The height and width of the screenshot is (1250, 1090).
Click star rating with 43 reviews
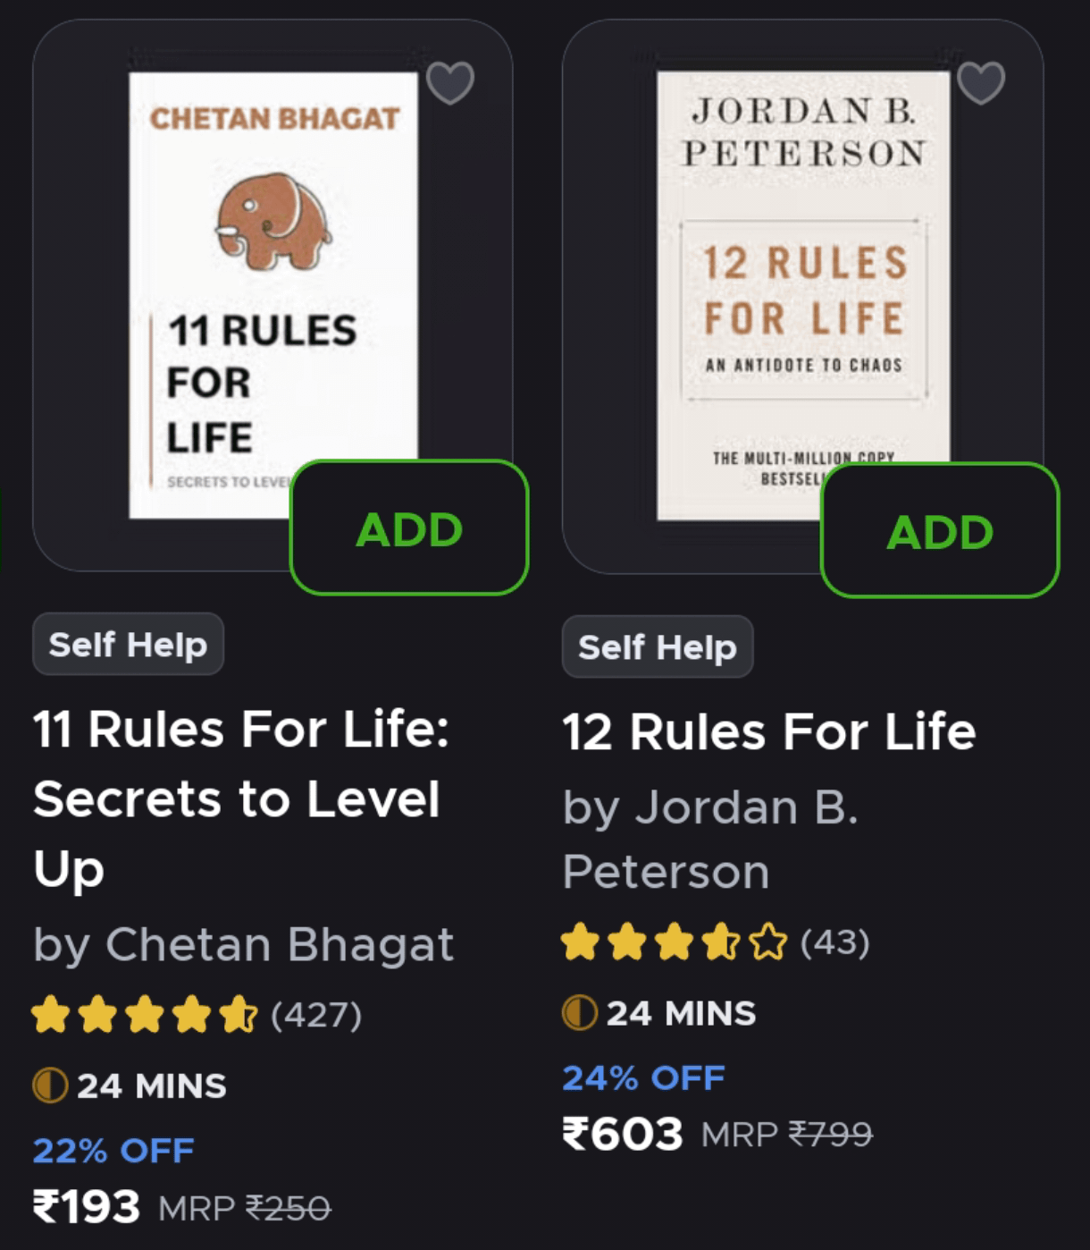coord(675,942)
